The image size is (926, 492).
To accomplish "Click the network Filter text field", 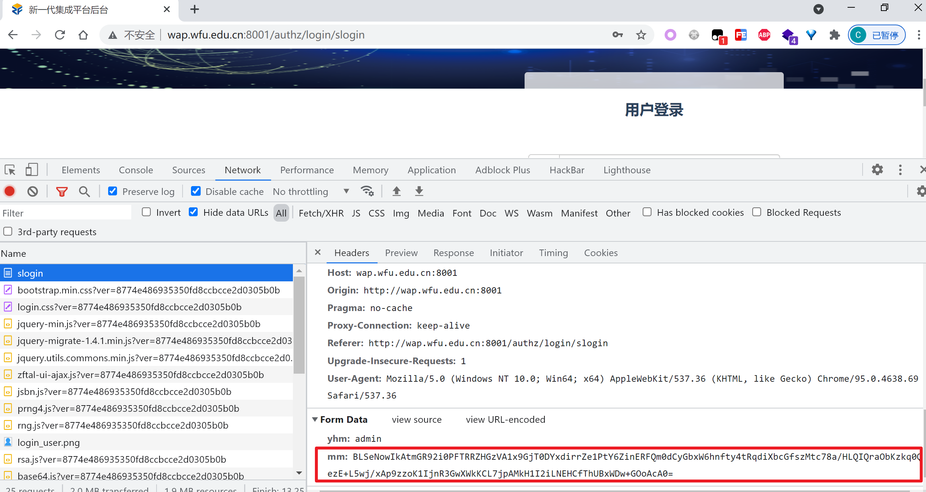I will [x=66, y=213].
